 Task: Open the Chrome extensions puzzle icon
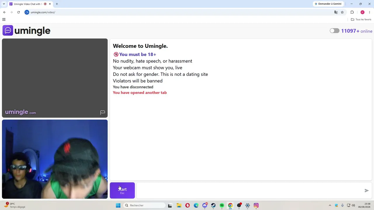pyautogui.click(x=352, y=12)
